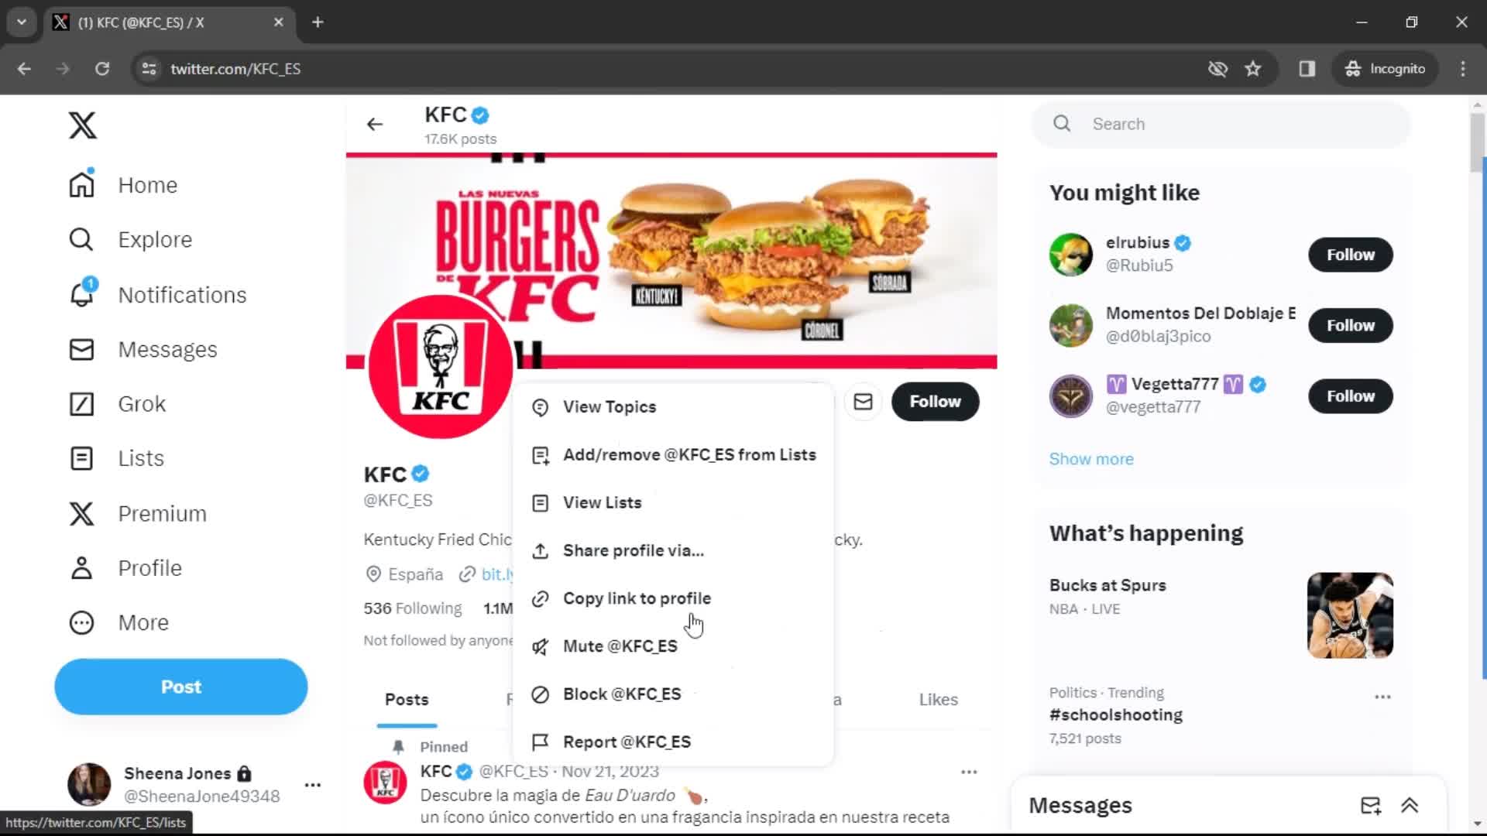Click the Post compose button
1487x836 pixels.
click(180, 686)
